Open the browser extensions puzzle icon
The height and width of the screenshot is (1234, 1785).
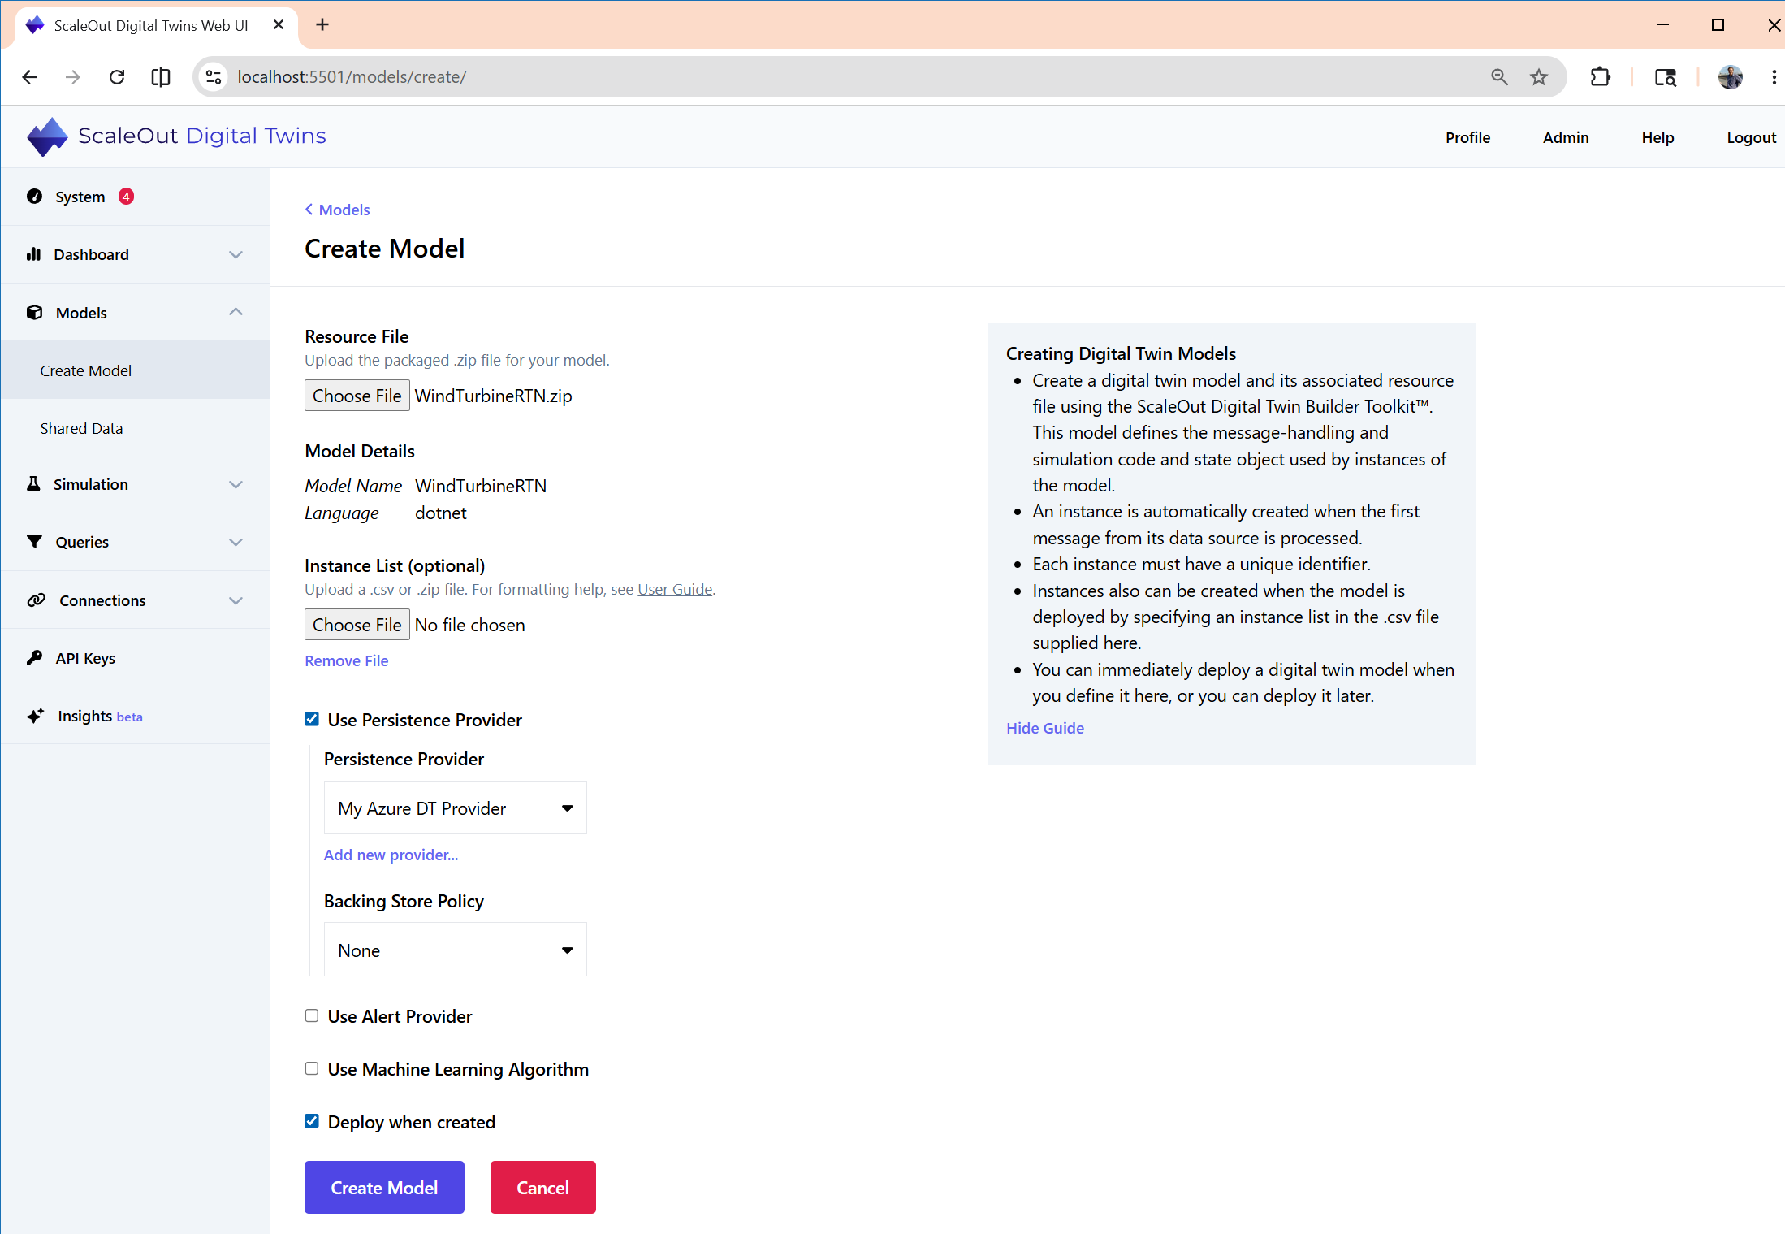coord(1600,77)
